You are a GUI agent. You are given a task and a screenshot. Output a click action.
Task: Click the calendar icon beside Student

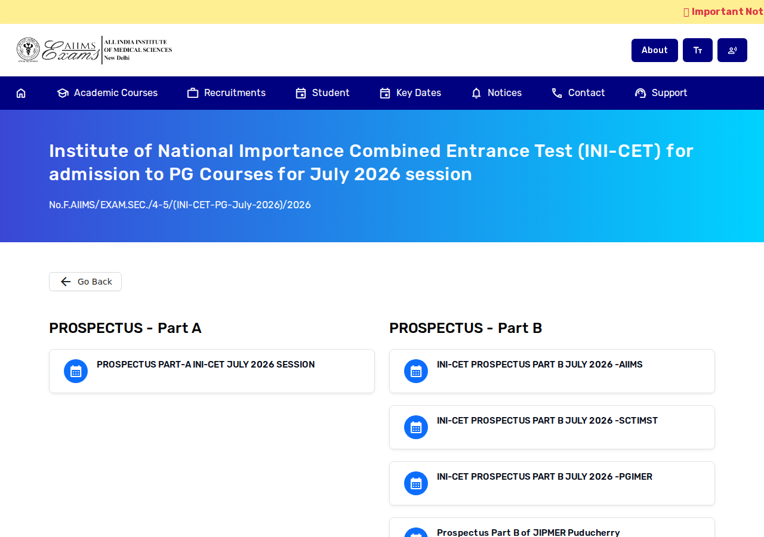[301, 93]
